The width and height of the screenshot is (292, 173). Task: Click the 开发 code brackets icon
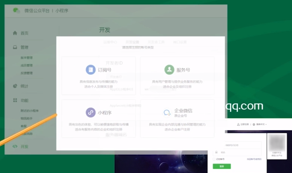coord(15,146)
